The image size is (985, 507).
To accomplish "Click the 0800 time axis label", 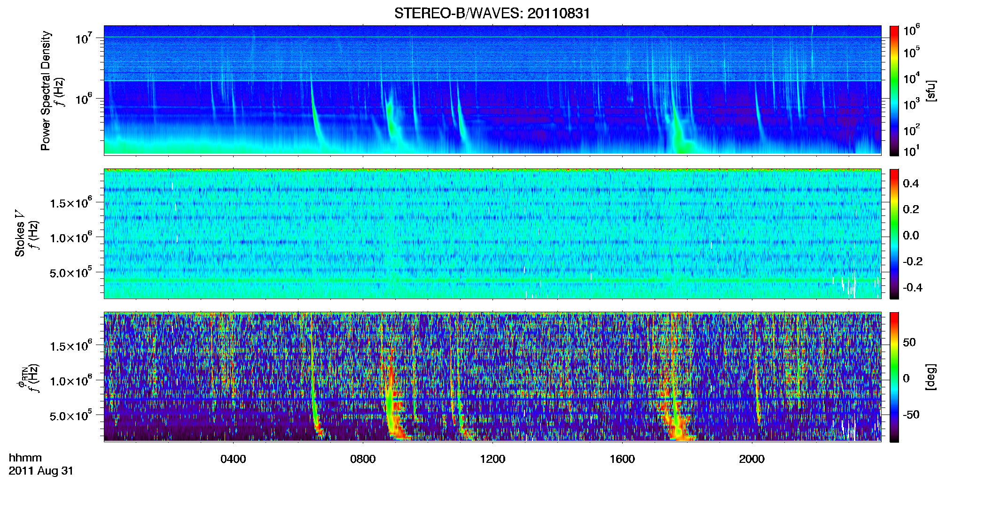I will coord(363,459).
